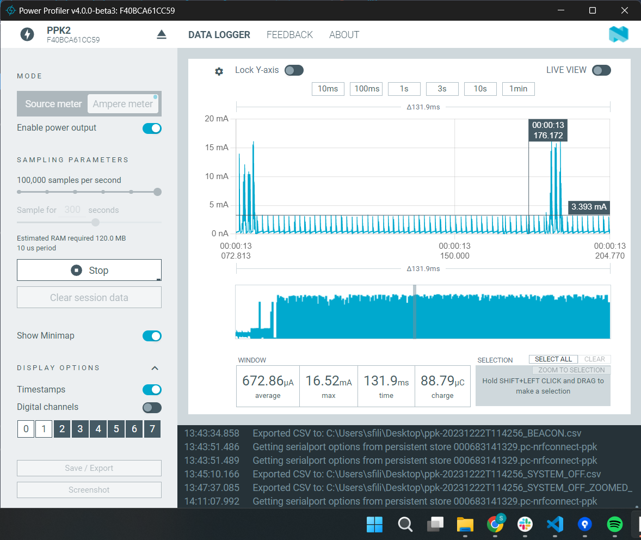
Task: Click CLEAR selection button
Action: (594, 359)
